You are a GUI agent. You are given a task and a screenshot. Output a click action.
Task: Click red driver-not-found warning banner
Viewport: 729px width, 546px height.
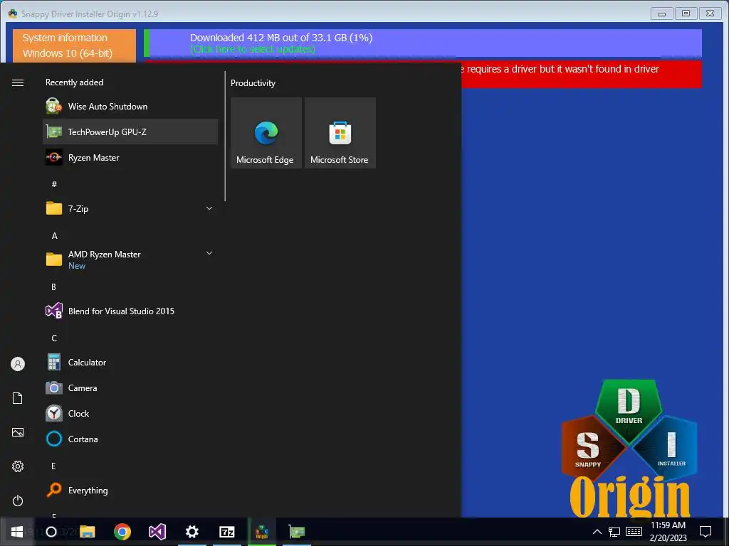point(581,73)
